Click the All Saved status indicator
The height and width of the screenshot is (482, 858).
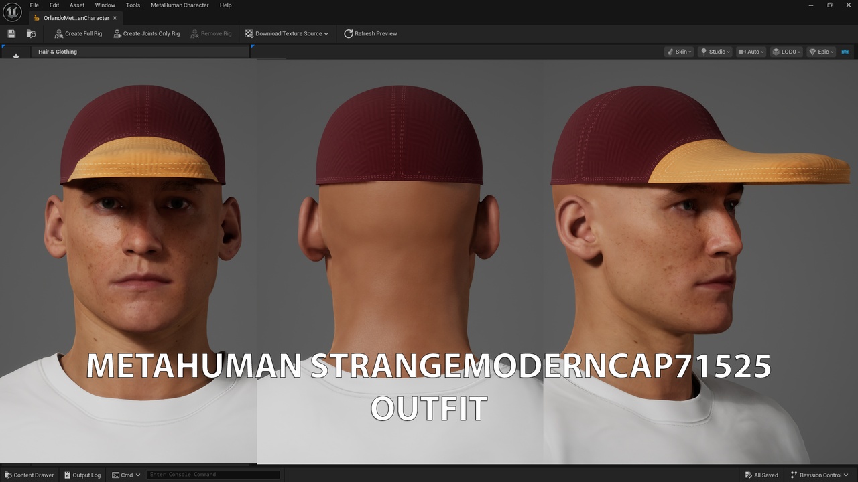click(x=761, y=475)
